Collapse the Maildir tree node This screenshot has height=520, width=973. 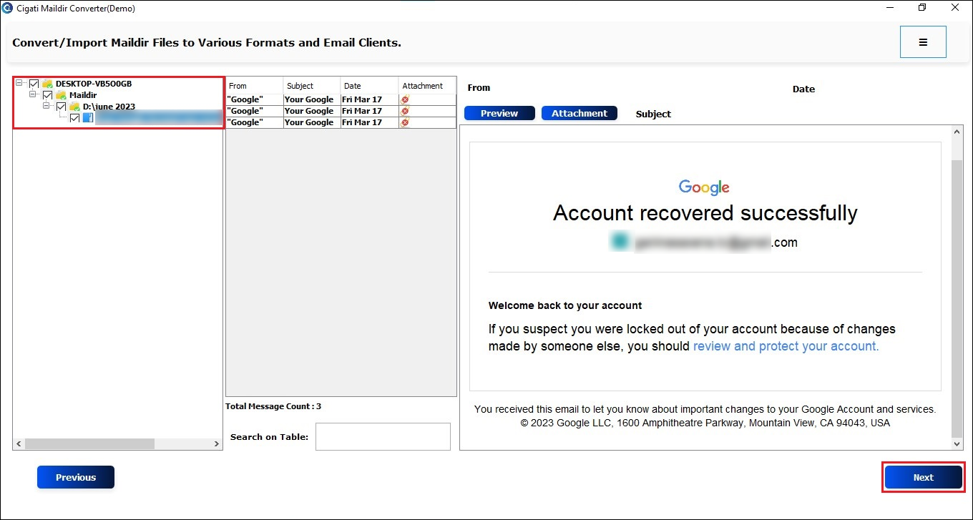coord(33,94)
